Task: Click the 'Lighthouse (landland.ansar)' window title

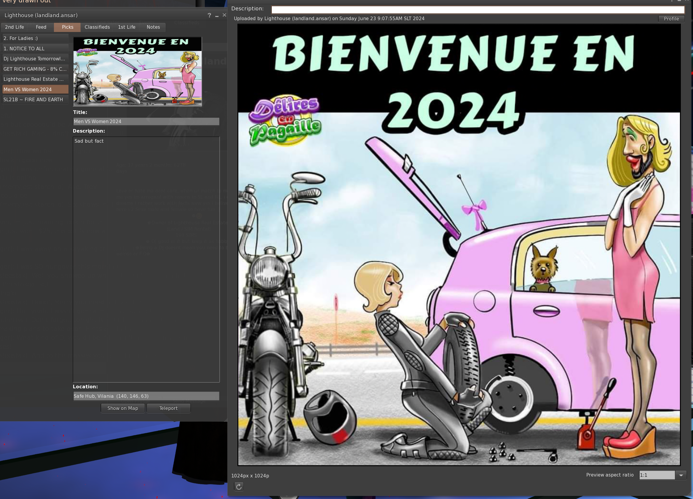Action: pos(41,15)
